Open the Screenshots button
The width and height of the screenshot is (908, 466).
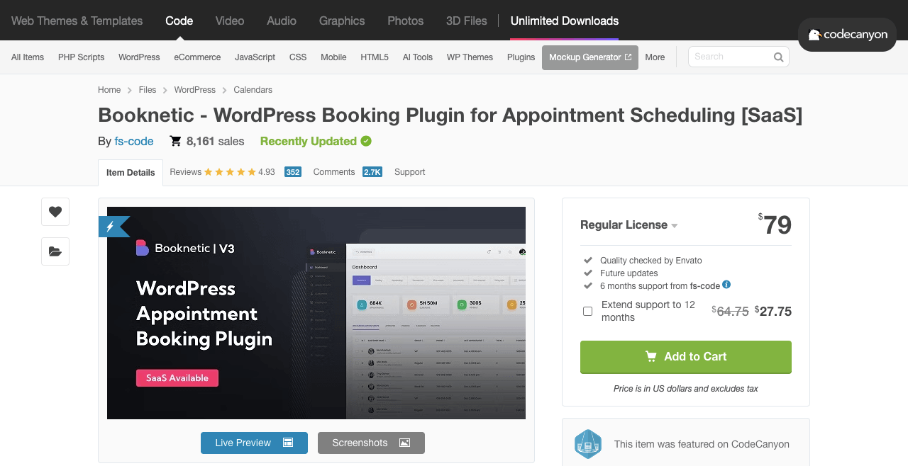pos(371,443)
